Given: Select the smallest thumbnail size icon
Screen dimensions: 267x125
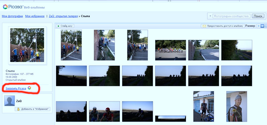Looking at the screenshot, I should pyautogui.click(x=258, y=26).
